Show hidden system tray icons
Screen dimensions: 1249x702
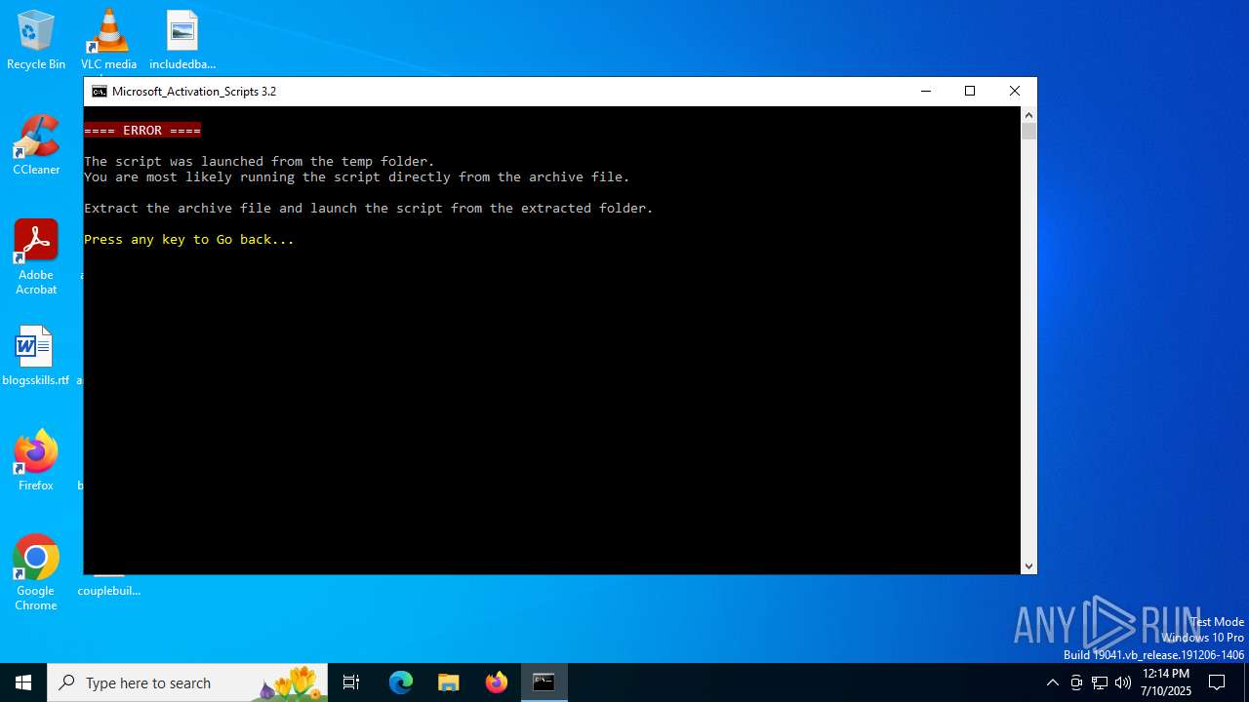pos(1052,682)
